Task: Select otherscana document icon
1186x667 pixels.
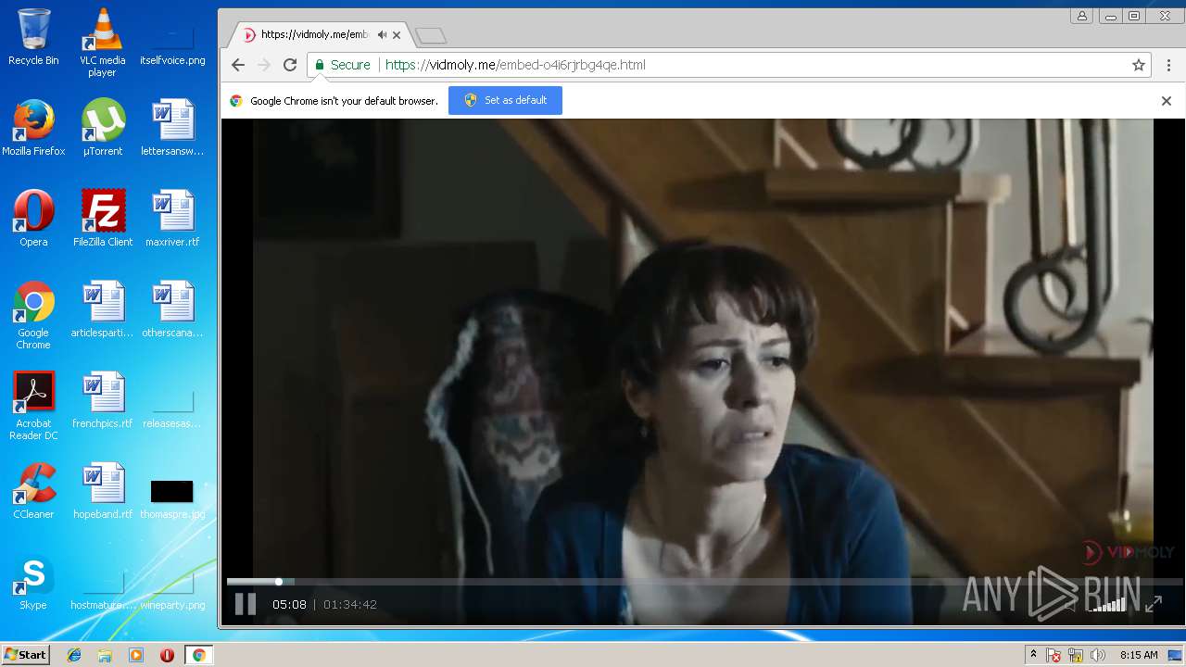Action: (172, 309)
